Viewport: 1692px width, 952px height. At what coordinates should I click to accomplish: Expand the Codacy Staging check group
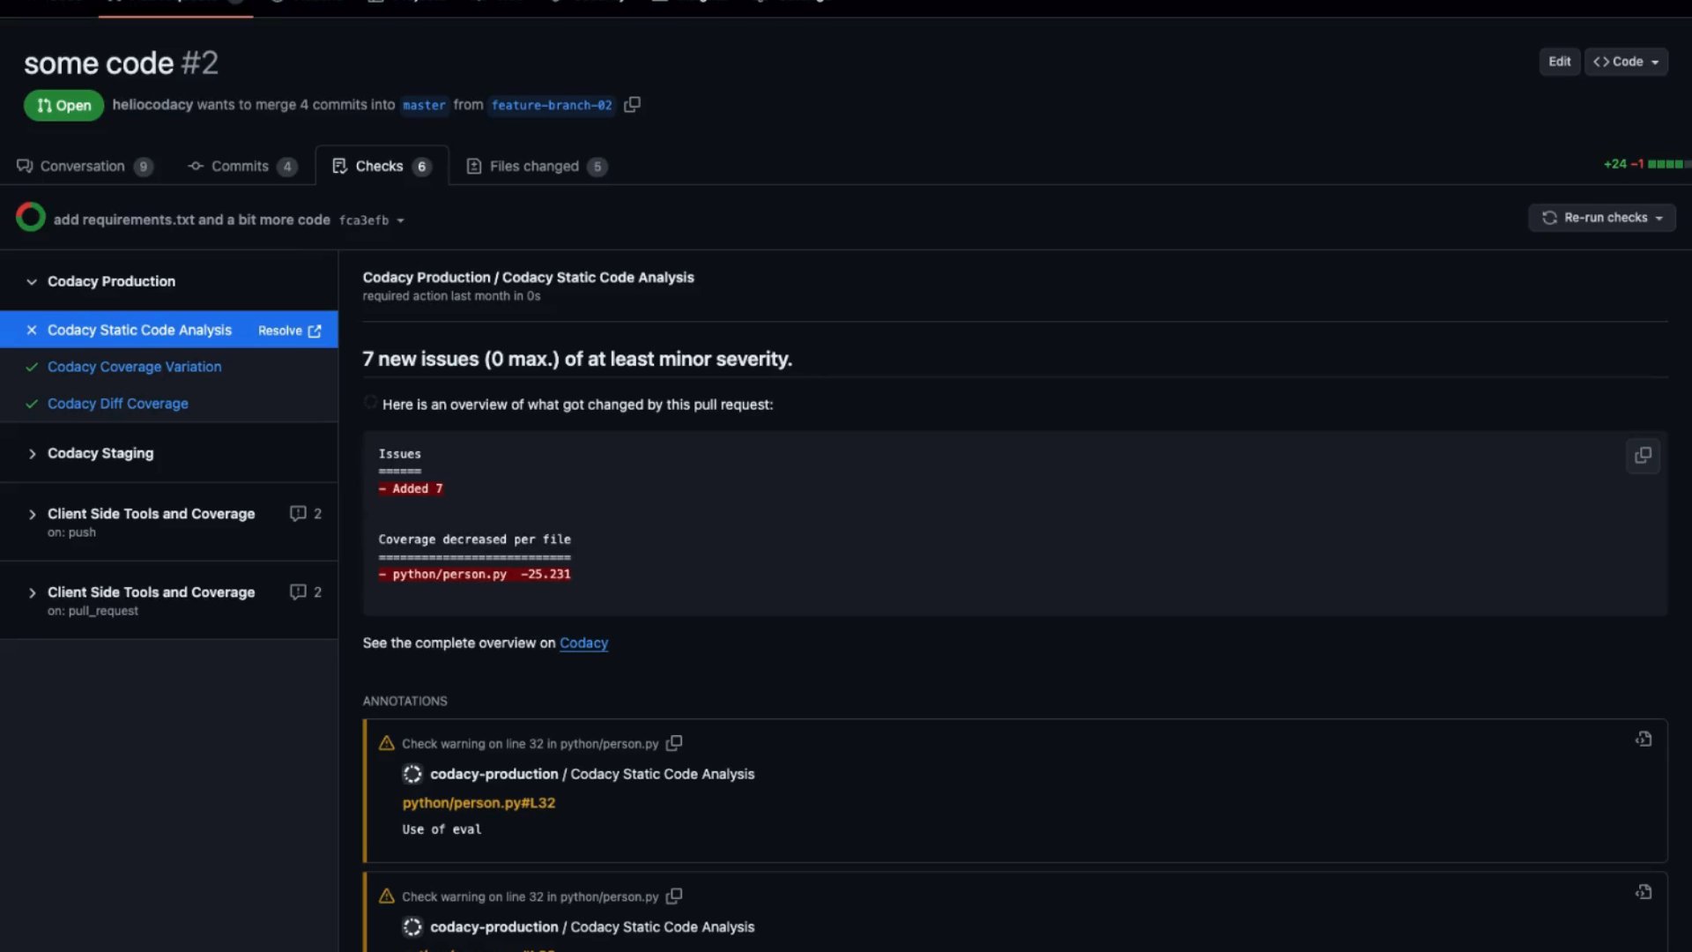click(x=32, y=454)
